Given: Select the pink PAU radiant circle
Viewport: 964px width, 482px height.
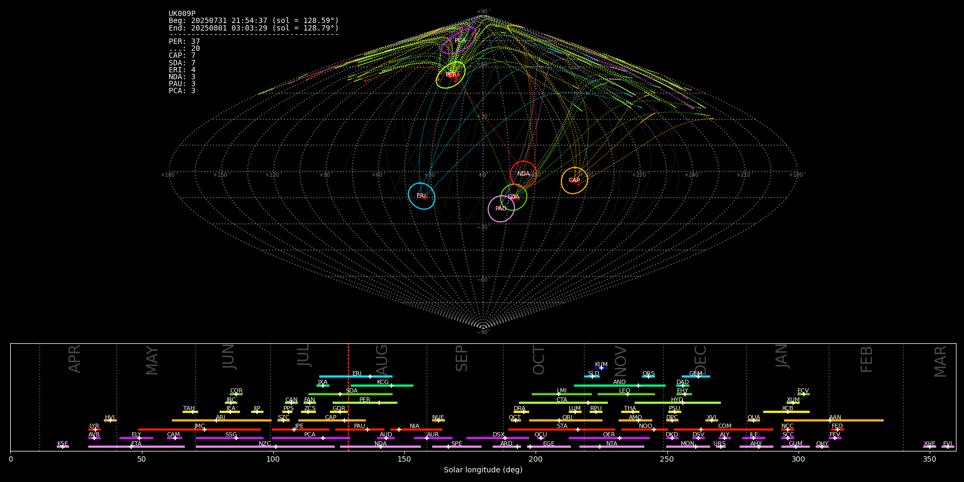Looking at the screenshot, I should pyautogui.click(x=501, y=209).
